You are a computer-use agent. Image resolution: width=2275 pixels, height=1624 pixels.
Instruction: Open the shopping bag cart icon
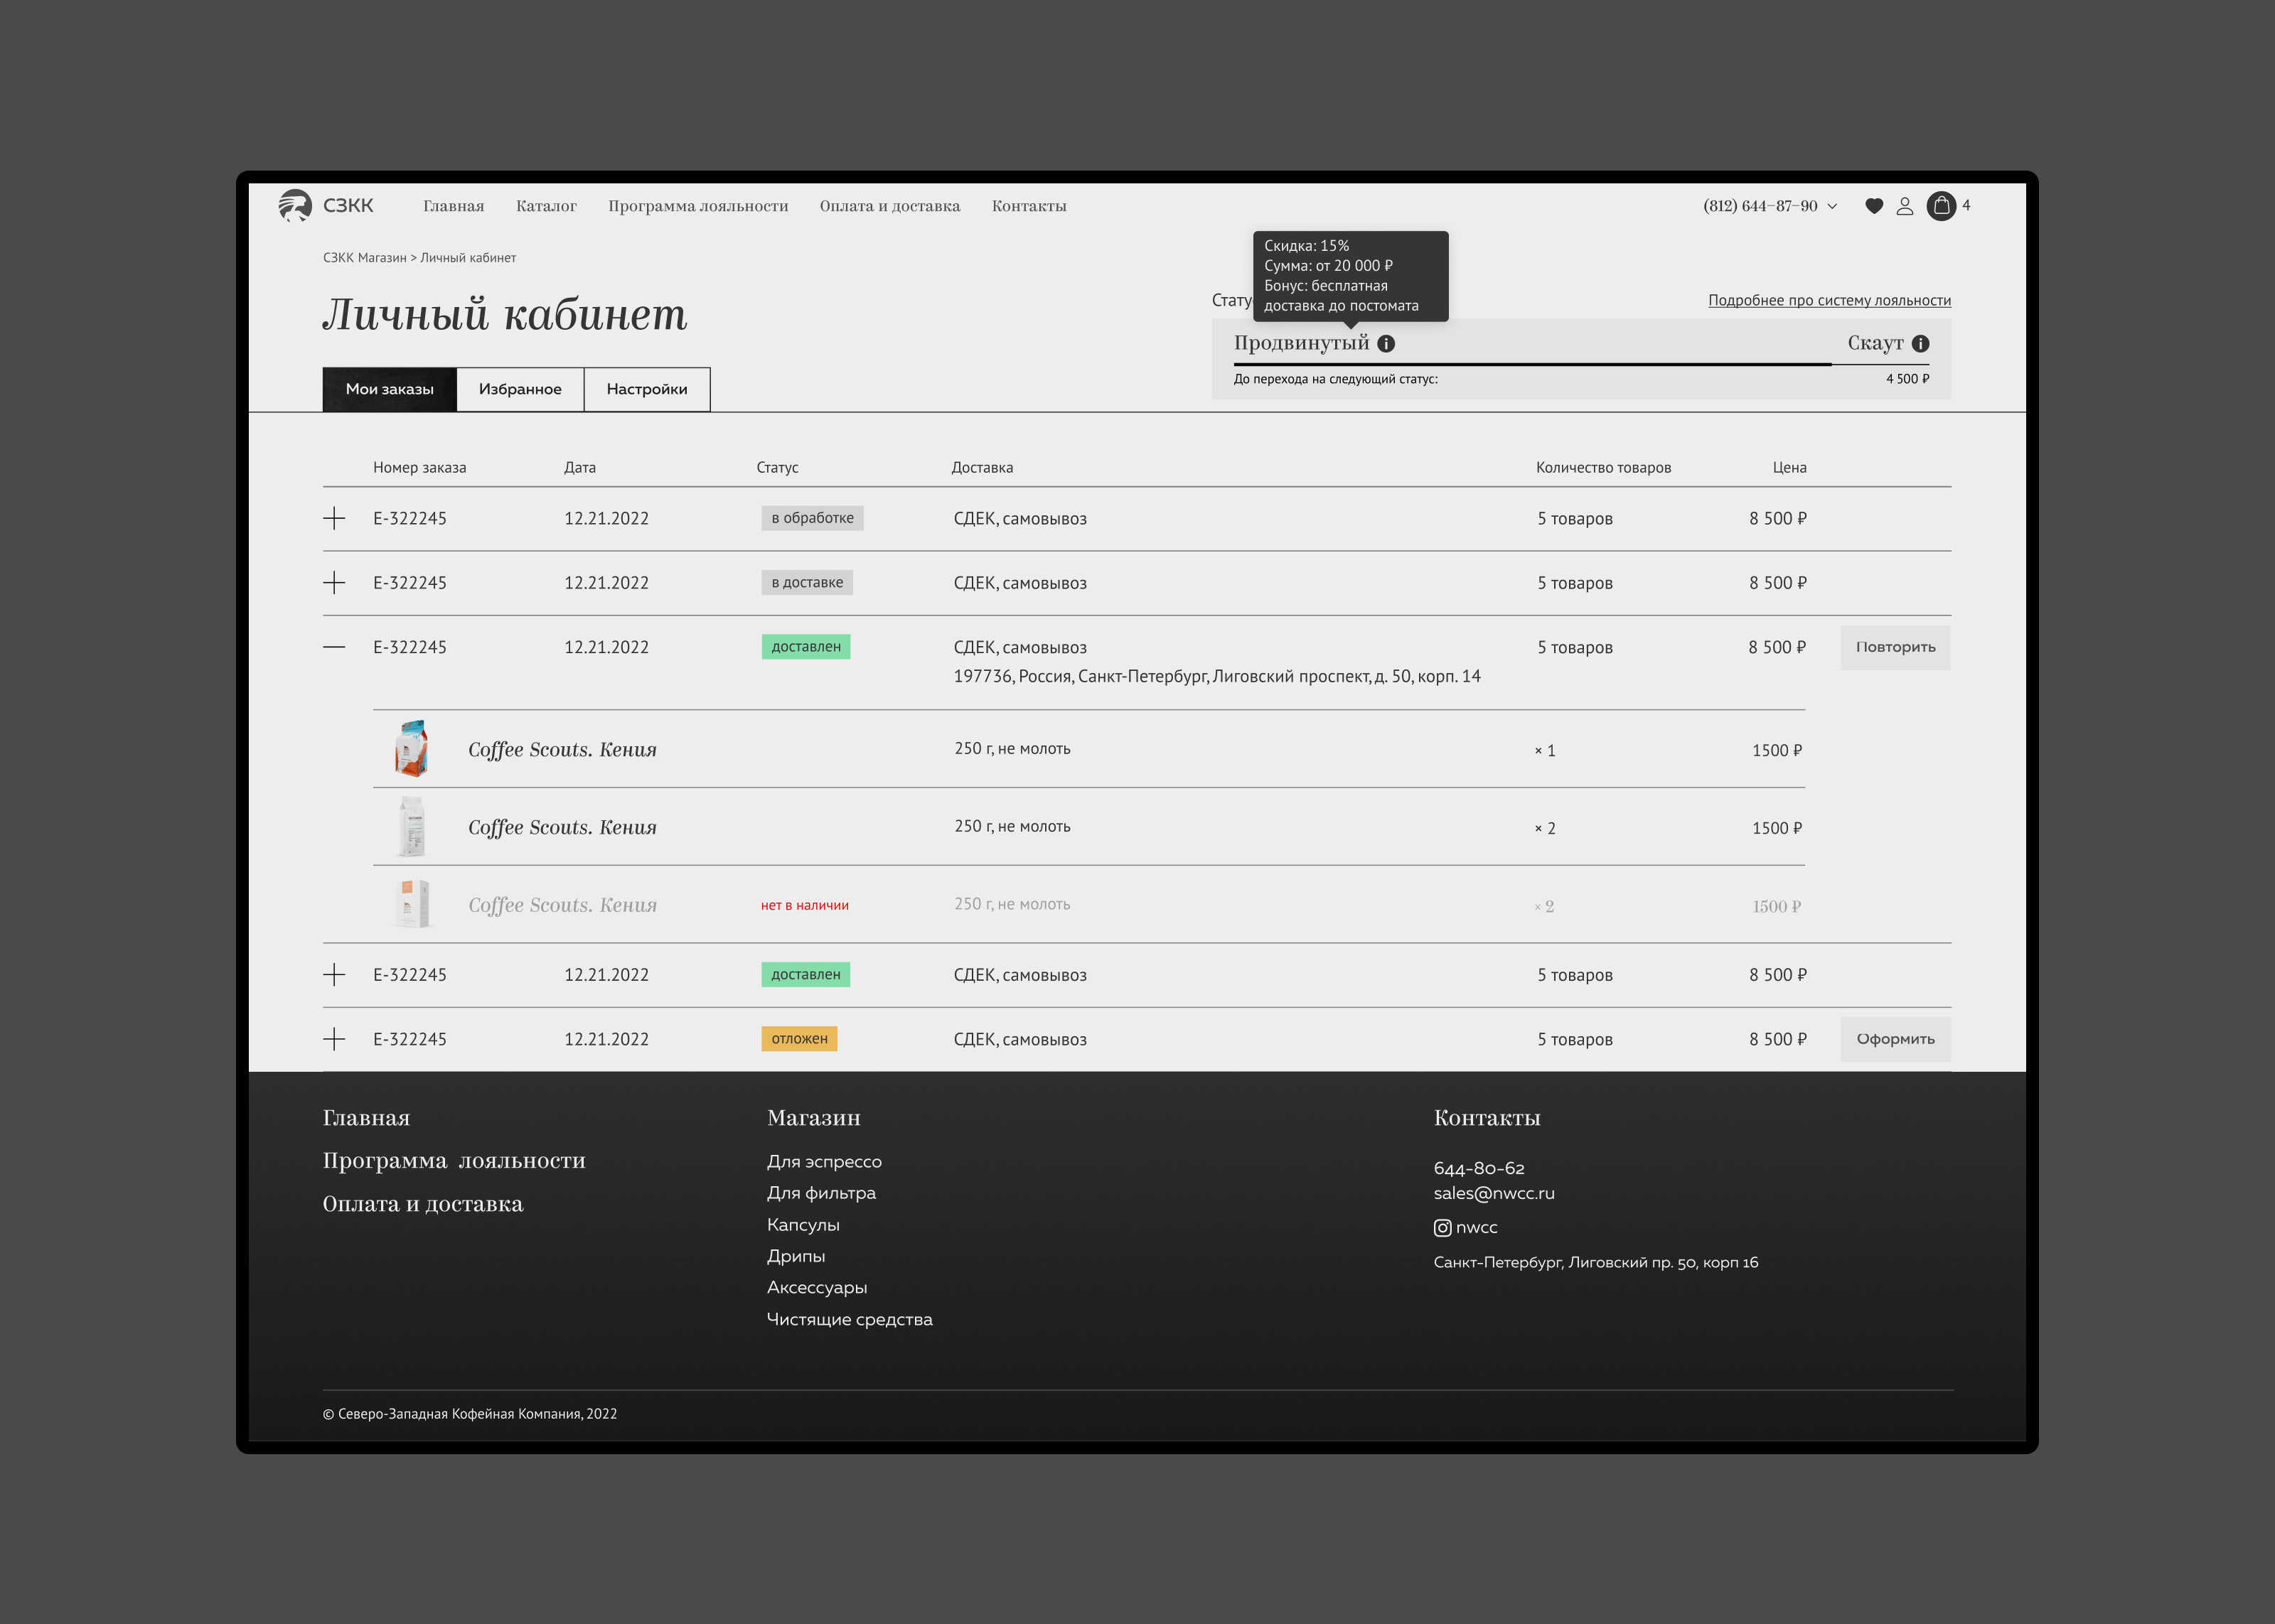(1941, 206)
